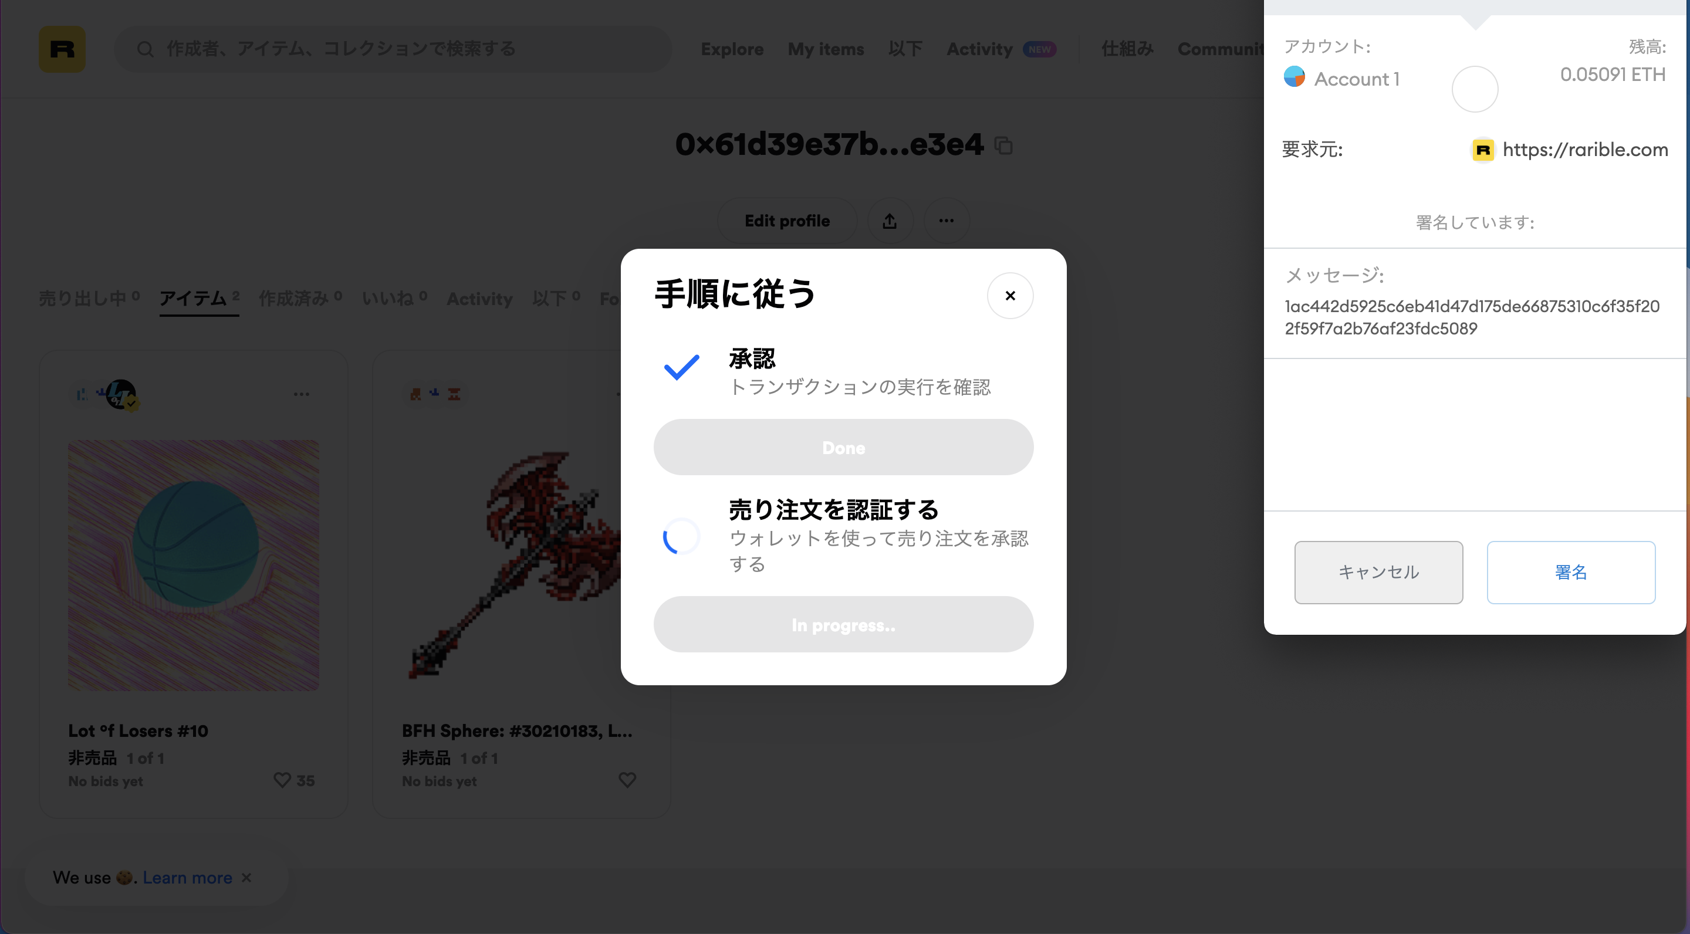The height and width of the screenshot is (934, 1690).
Task: Click the loading spinner beside 売り注文を認証する
Action: coord(682,537)
